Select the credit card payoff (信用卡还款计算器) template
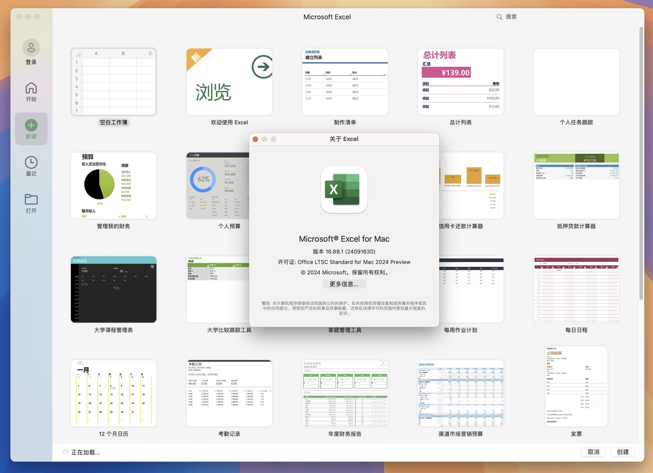Screen dimensions: 653x473 coord(471,186)
